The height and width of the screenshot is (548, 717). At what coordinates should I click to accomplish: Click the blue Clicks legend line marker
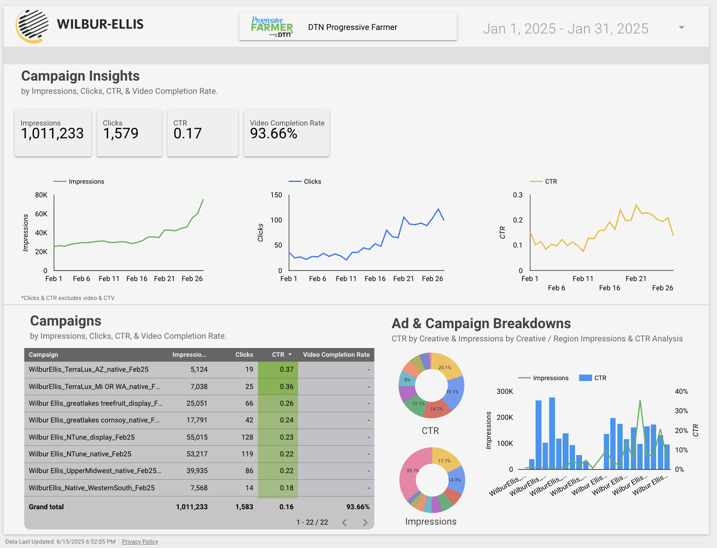pyautogui.click(x=295, y=181)
